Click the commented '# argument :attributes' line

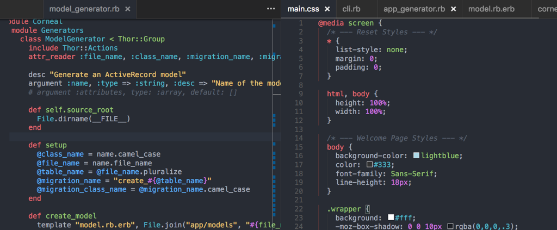coord(133,92)
